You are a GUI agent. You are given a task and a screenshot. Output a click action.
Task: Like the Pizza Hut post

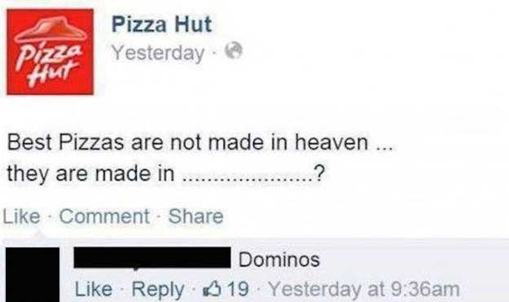[21, 217]
